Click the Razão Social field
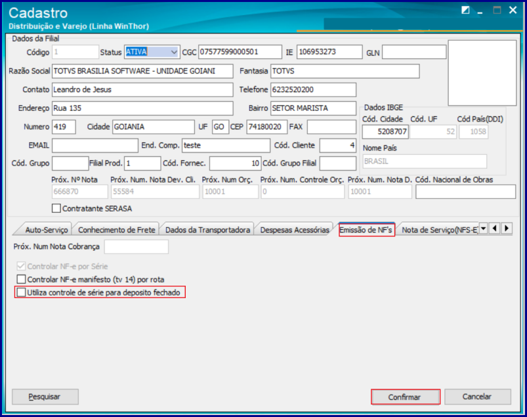This screenshot has height=417, width=527. pyautogui.click(x=142, y=71)
